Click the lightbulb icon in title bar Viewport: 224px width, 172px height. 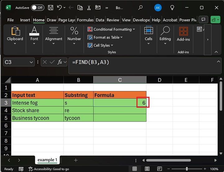[x=172, y=7]
